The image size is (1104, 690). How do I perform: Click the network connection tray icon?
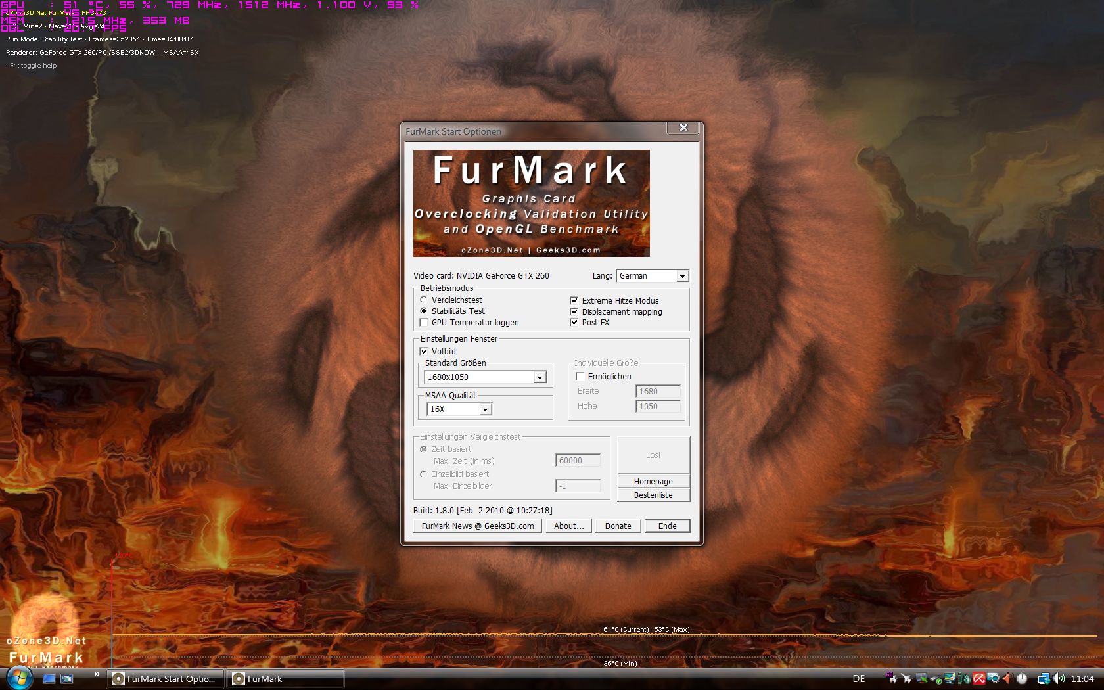[1043, 679]
